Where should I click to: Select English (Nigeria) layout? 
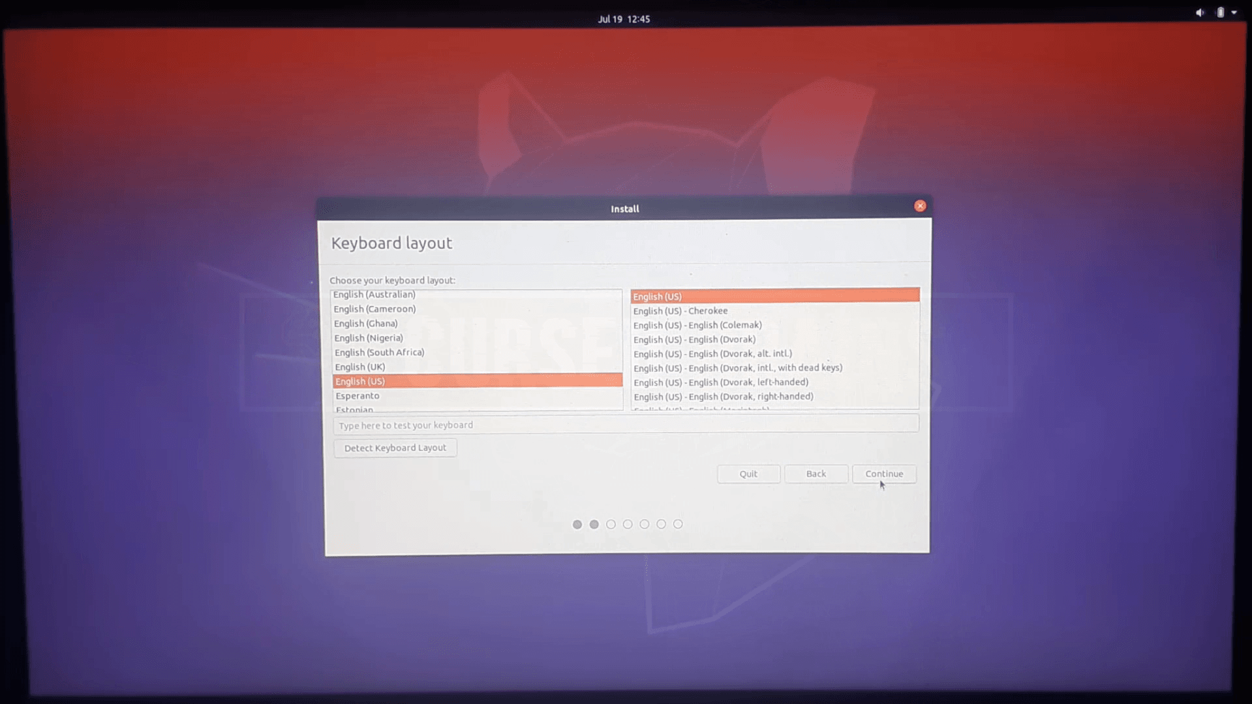pyautogui.click(x=477, y=338)
